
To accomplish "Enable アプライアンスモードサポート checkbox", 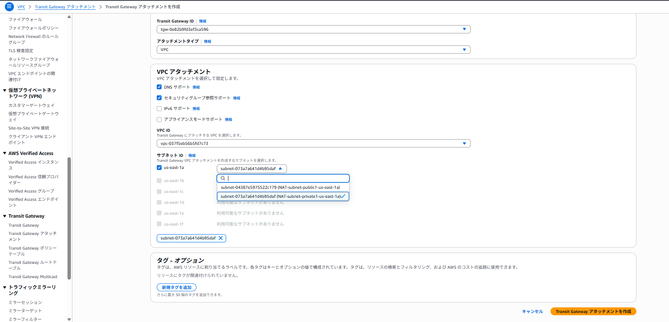I will click(159, 119).
